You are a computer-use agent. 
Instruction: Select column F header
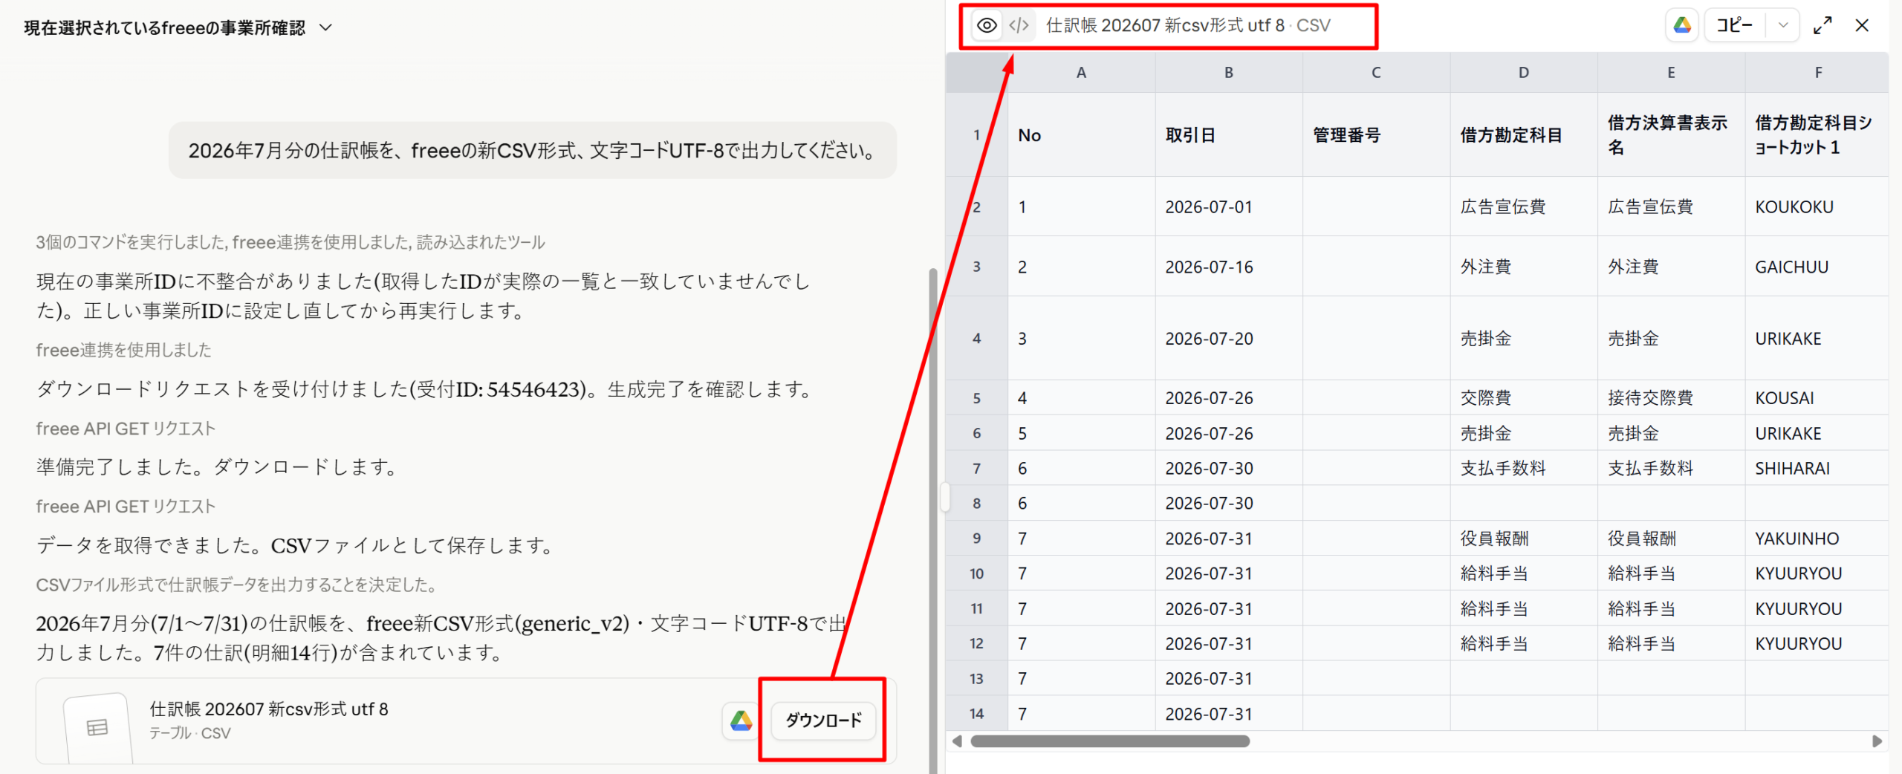(x=1818, y=73)
